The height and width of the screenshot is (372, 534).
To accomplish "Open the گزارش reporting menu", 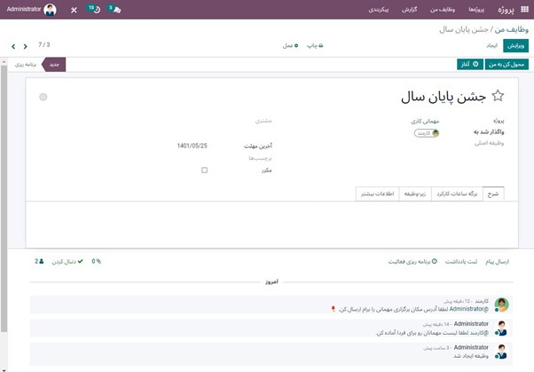I will tap(409, 10).
